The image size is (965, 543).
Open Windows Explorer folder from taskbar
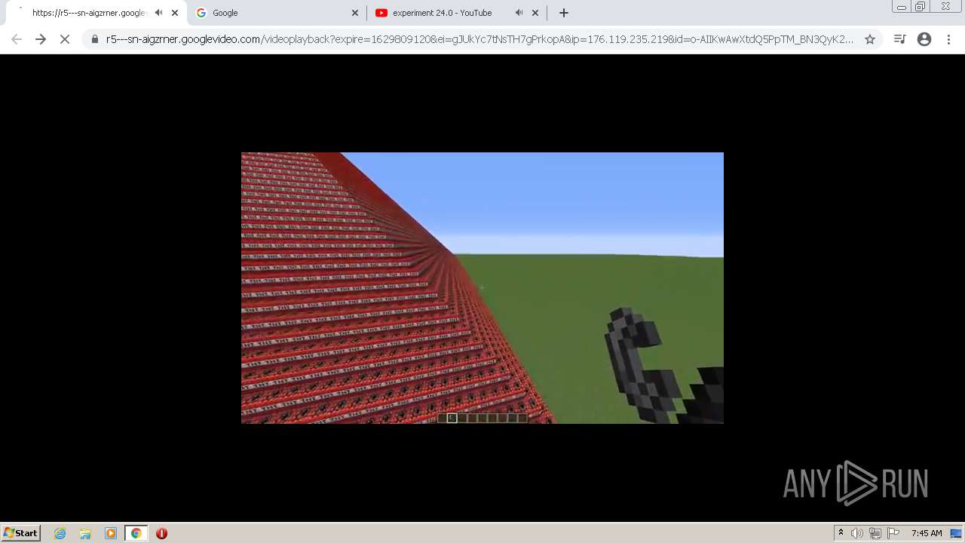(85, 533)
